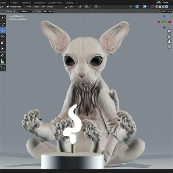Image resolution: width=173 pixels, height=173 pixels.
Task: Open the editor type menu icon
Action: (2, 7)
